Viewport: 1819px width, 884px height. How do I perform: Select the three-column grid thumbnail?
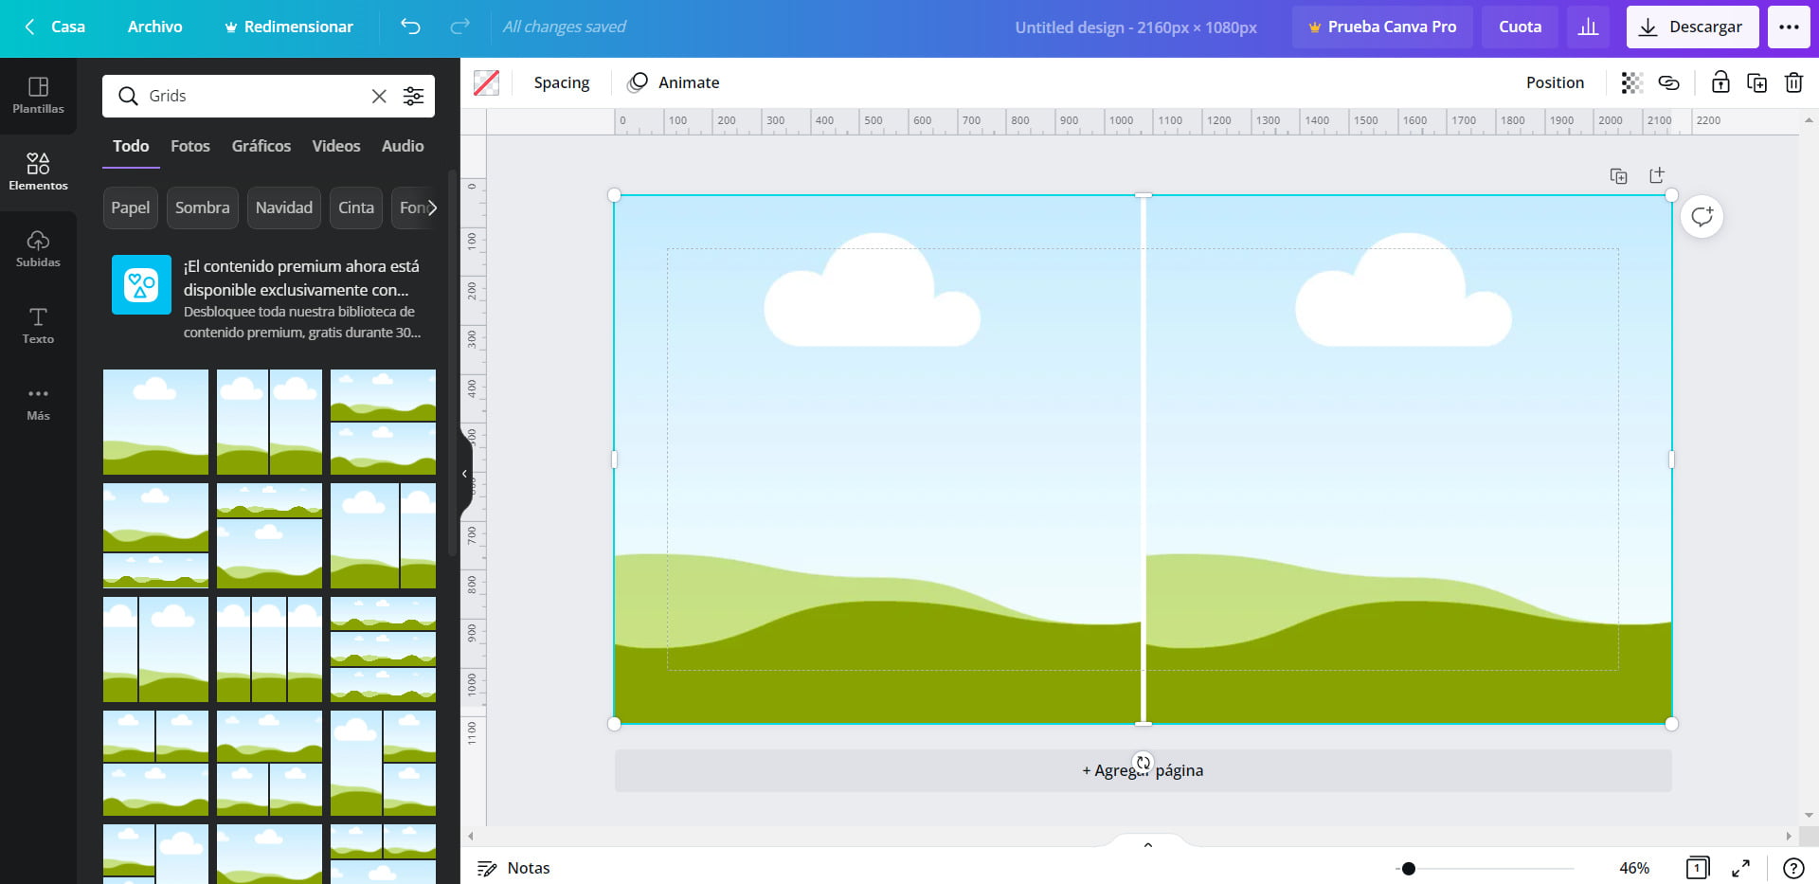(269, 650)
